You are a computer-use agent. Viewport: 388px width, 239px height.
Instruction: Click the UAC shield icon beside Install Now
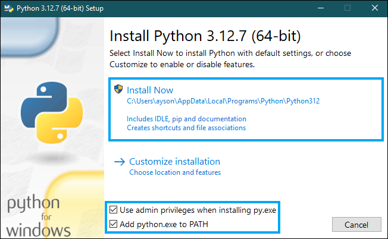[118, 90]
